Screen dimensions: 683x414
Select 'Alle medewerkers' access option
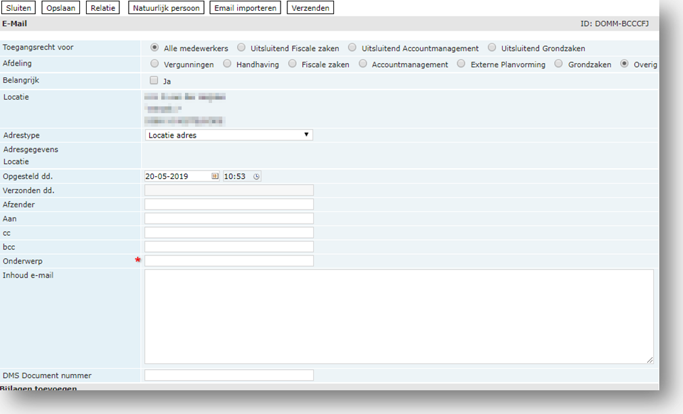[154, 48]
